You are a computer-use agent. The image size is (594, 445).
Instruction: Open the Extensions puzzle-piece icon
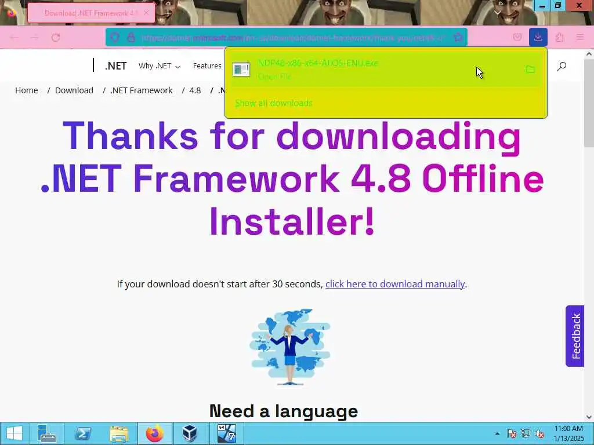(560, 37)
